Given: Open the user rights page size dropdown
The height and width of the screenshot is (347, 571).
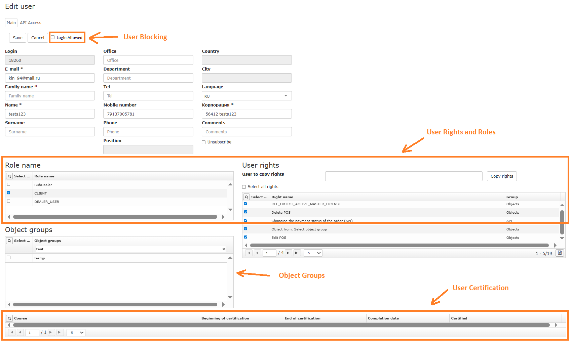Looking at the screenshot, I should click(313, 253).
